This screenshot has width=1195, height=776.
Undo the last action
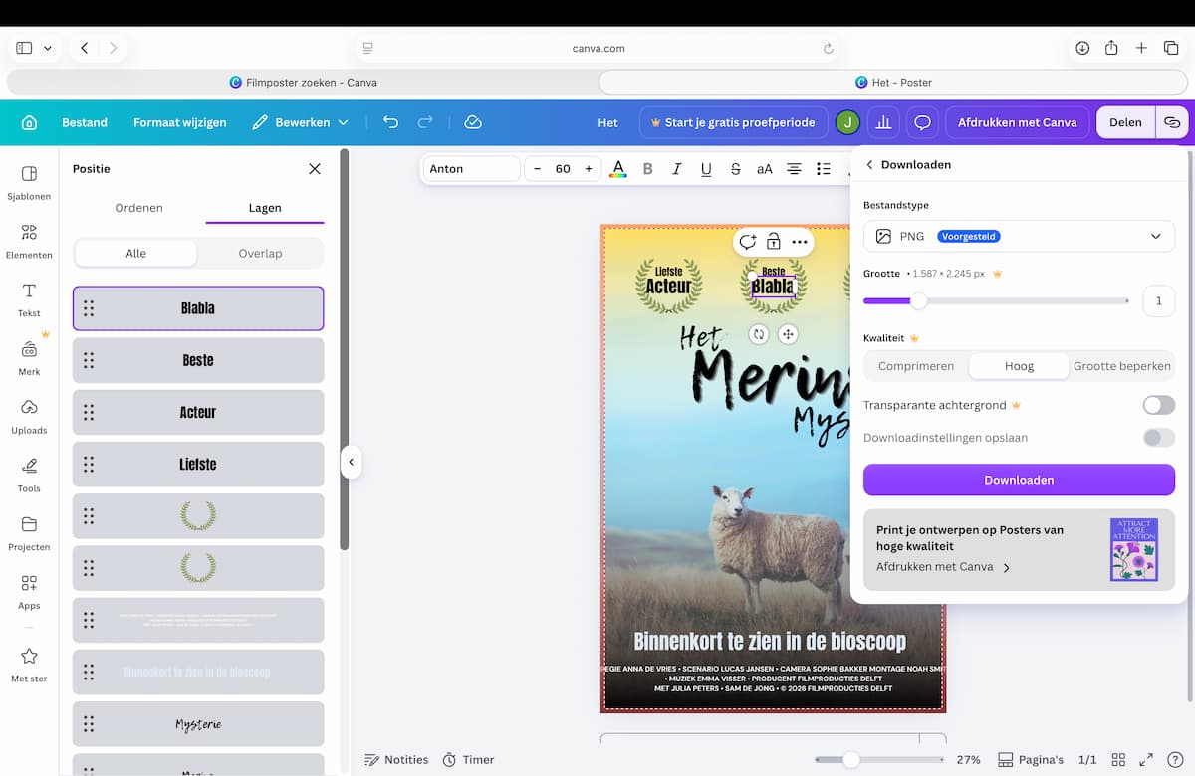pyautogui.click(x=390, y=122)
